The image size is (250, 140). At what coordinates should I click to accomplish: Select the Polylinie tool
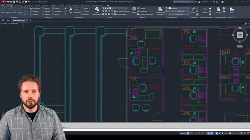8,10
